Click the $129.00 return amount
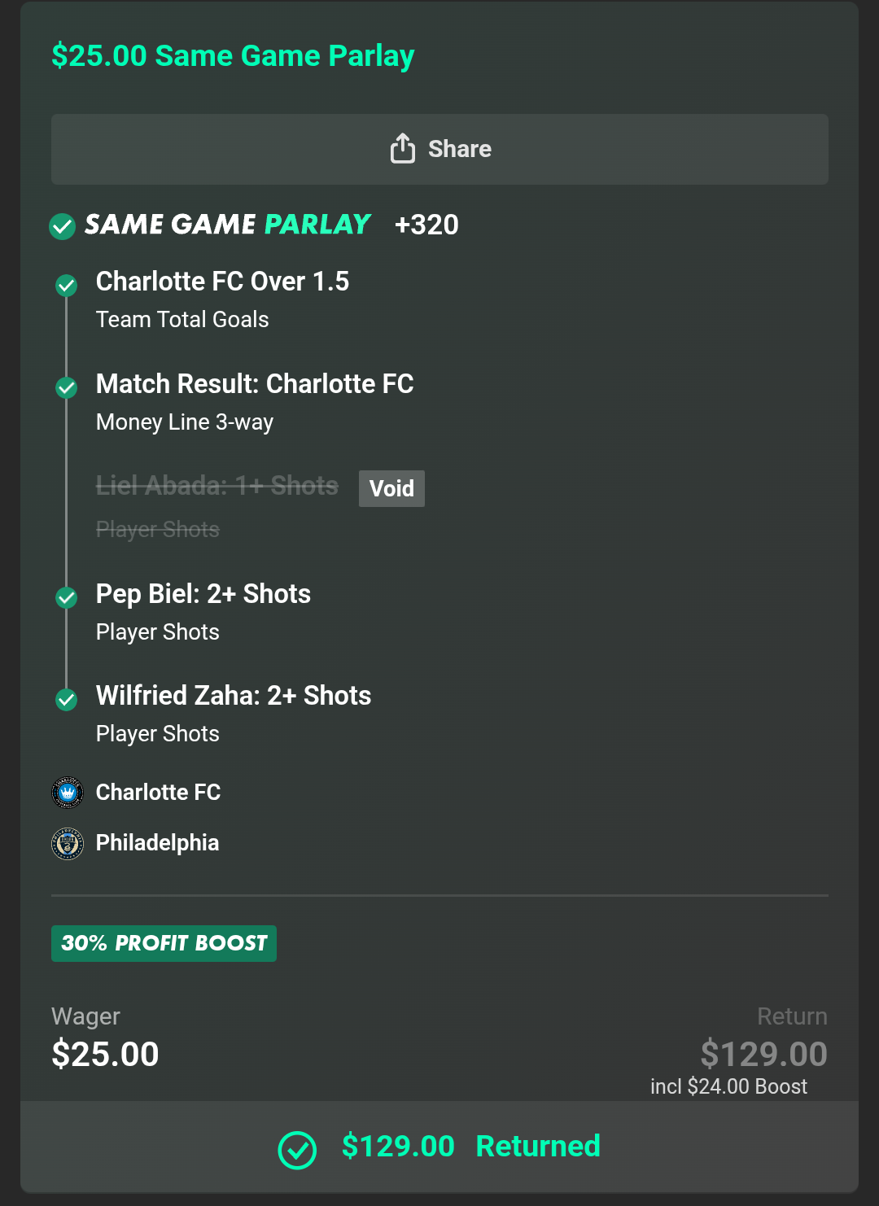The image size is (879, 1206). click(x=763, y=1054)
